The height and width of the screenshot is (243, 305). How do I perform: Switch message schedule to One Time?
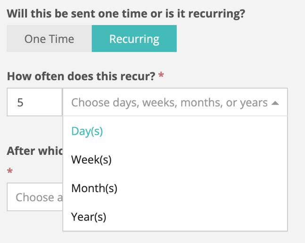[x=49, y=39]
